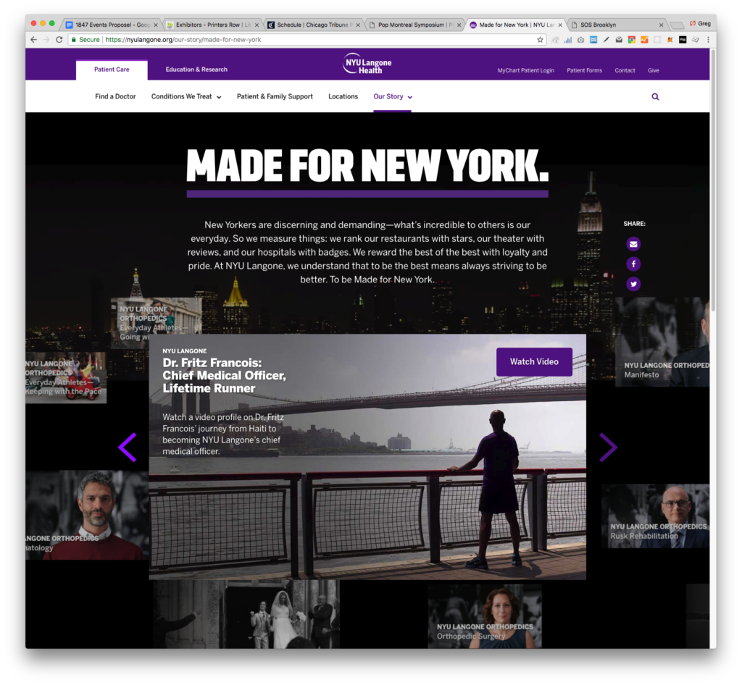Bookmark this page with the star
Image resolution: width=742 pixels, height=685 pixels.
pyautogui.click(x=540, y=40)
